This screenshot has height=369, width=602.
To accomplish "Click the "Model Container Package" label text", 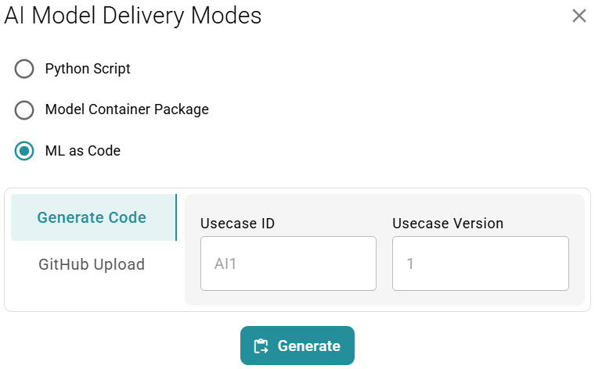I will [x=127, y=109].
